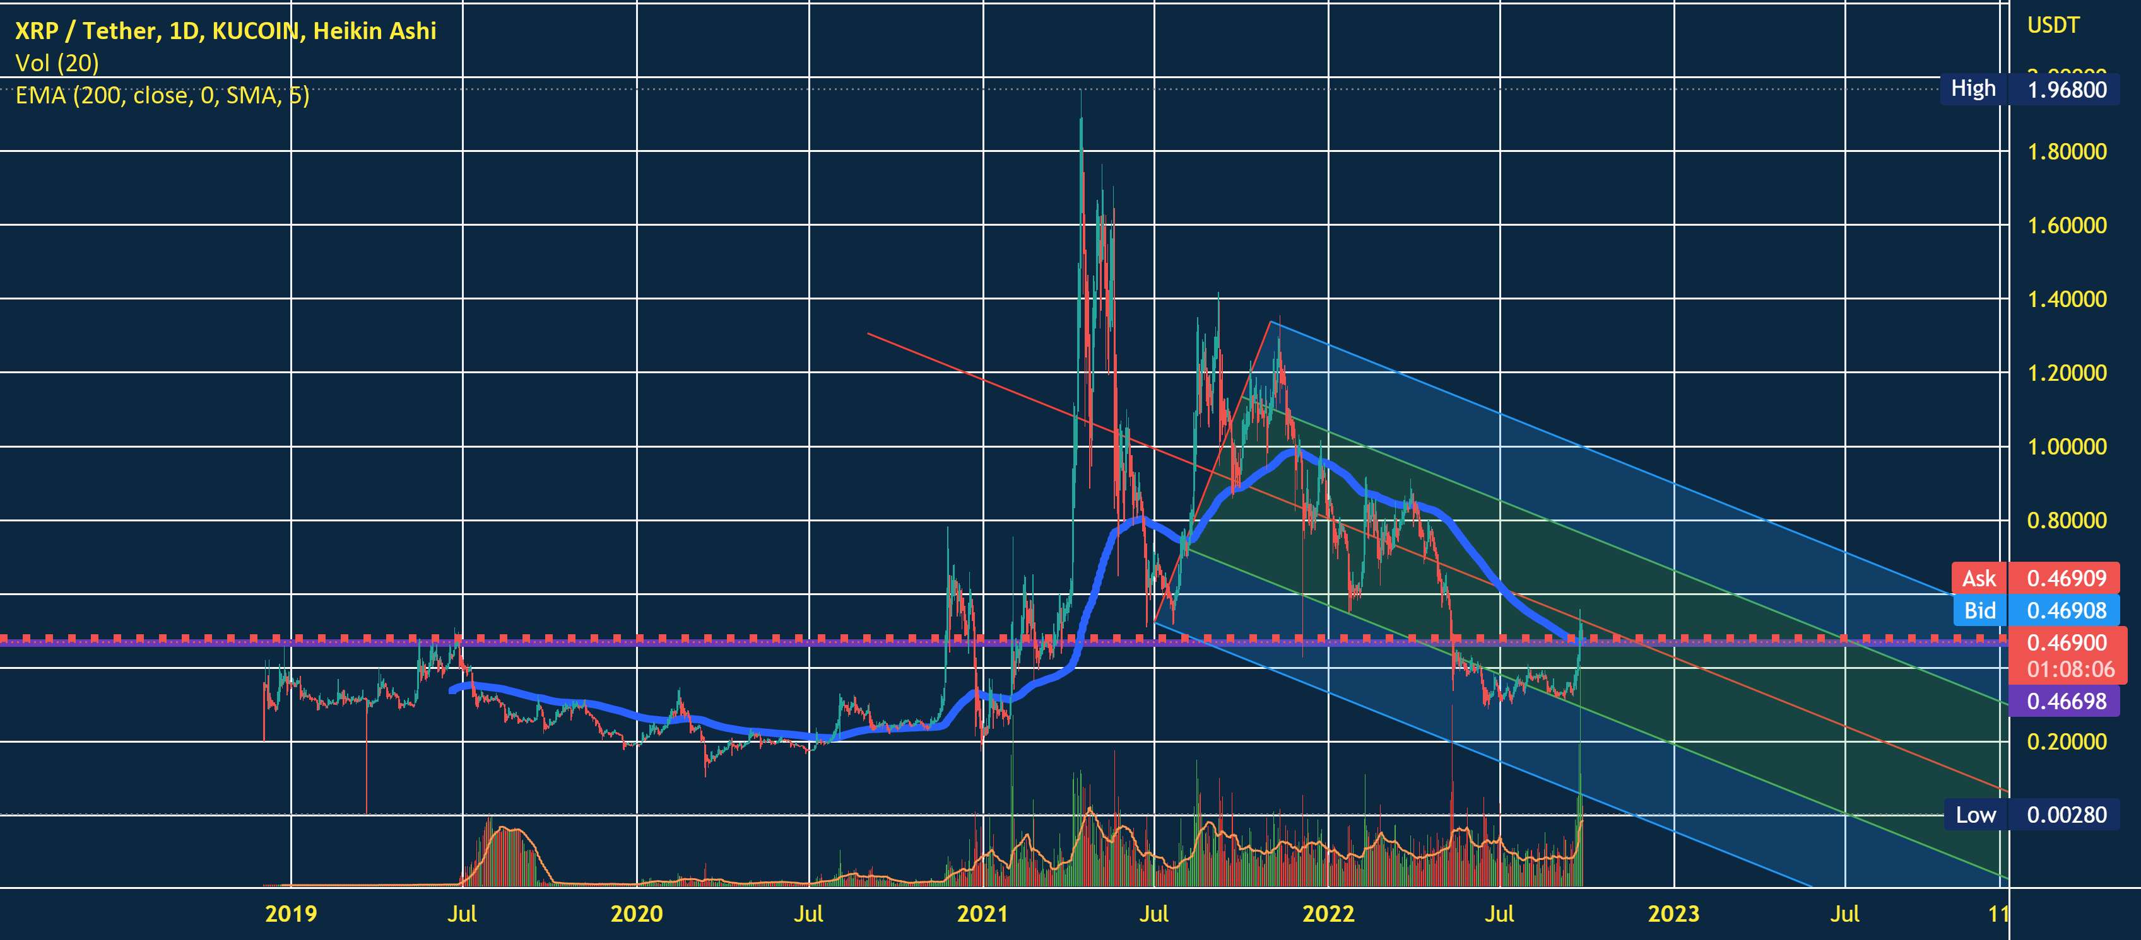Image resolution: width=2141 pixels, height=940 pixels.
Task: Click the 1.20000 price axis value
Action: click(2067, 373)
